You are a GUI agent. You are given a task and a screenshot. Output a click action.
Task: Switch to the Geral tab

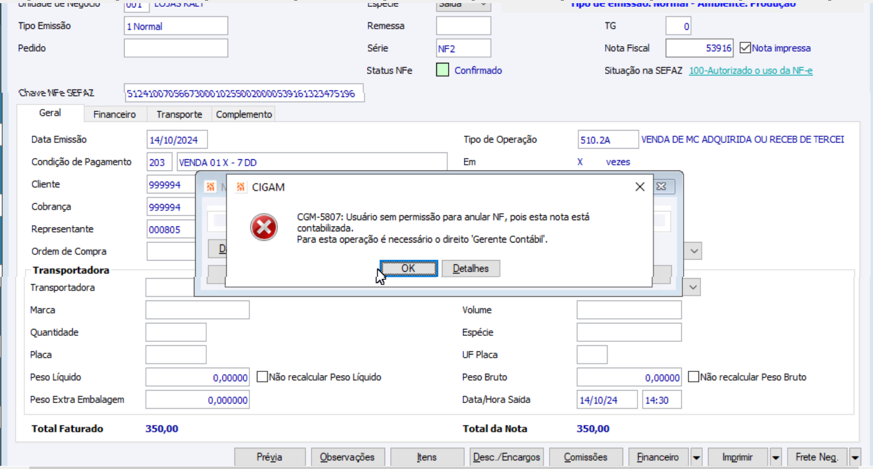pyautogui.click(x=50, y=113)
